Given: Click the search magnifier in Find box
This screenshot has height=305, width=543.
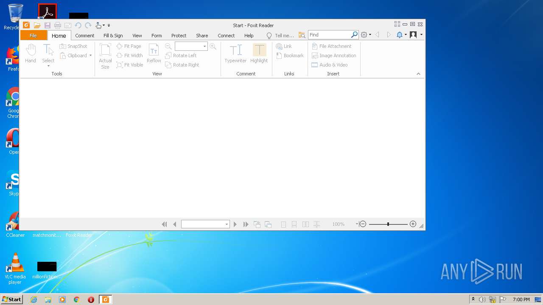Looking at the screenshot, I should 354,35.
